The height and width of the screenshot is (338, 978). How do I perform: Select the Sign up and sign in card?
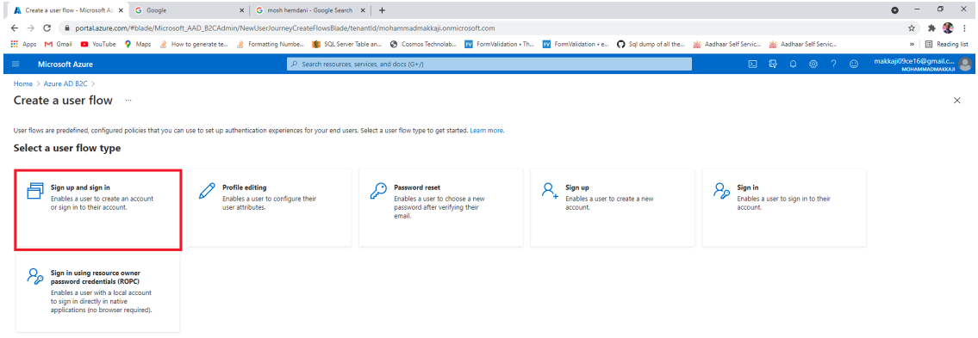click(98, 210)
